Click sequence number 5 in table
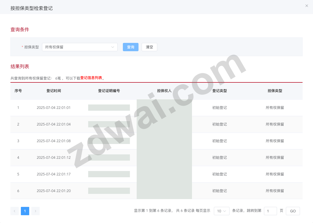Screen dimensions: 313x223 (x=18, y=174)
